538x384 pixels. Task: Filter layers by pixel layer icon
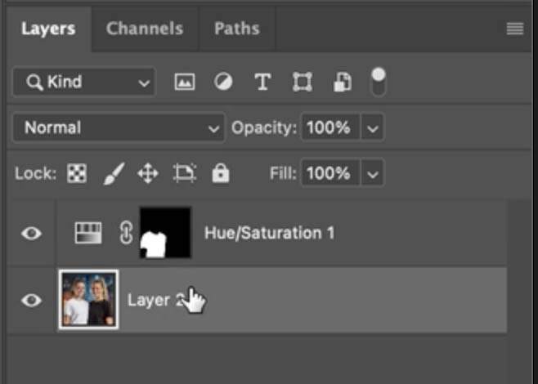coord(185,82)
